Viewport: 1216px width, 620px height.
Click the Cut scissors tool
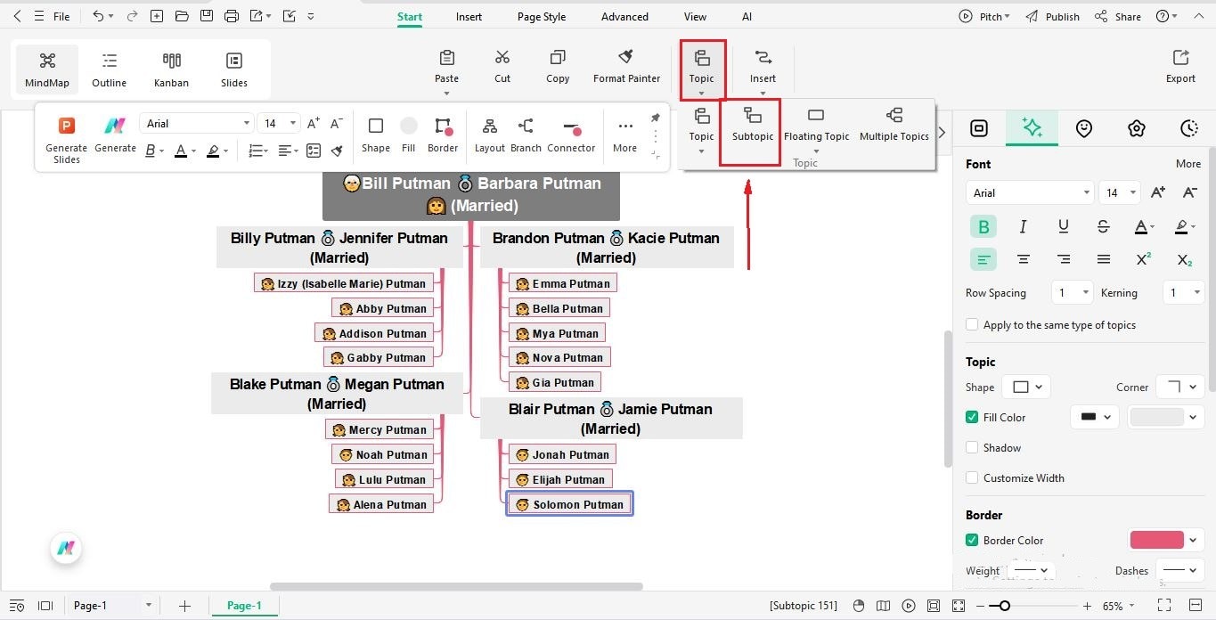(x=502, y=67)
